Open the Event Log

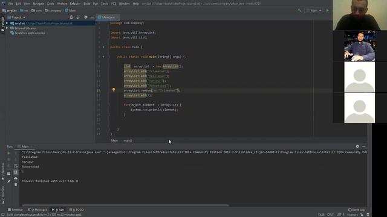click(356, 210)
